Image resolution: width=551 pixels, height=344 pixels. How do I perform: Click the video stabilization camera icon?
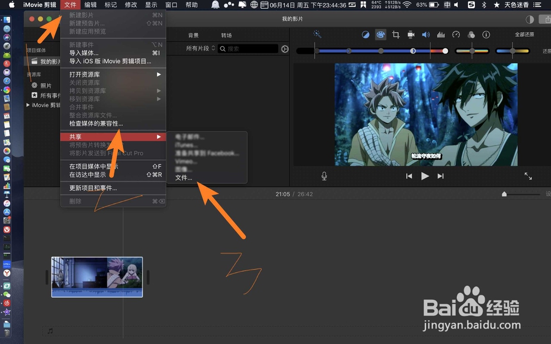[410, 35]
